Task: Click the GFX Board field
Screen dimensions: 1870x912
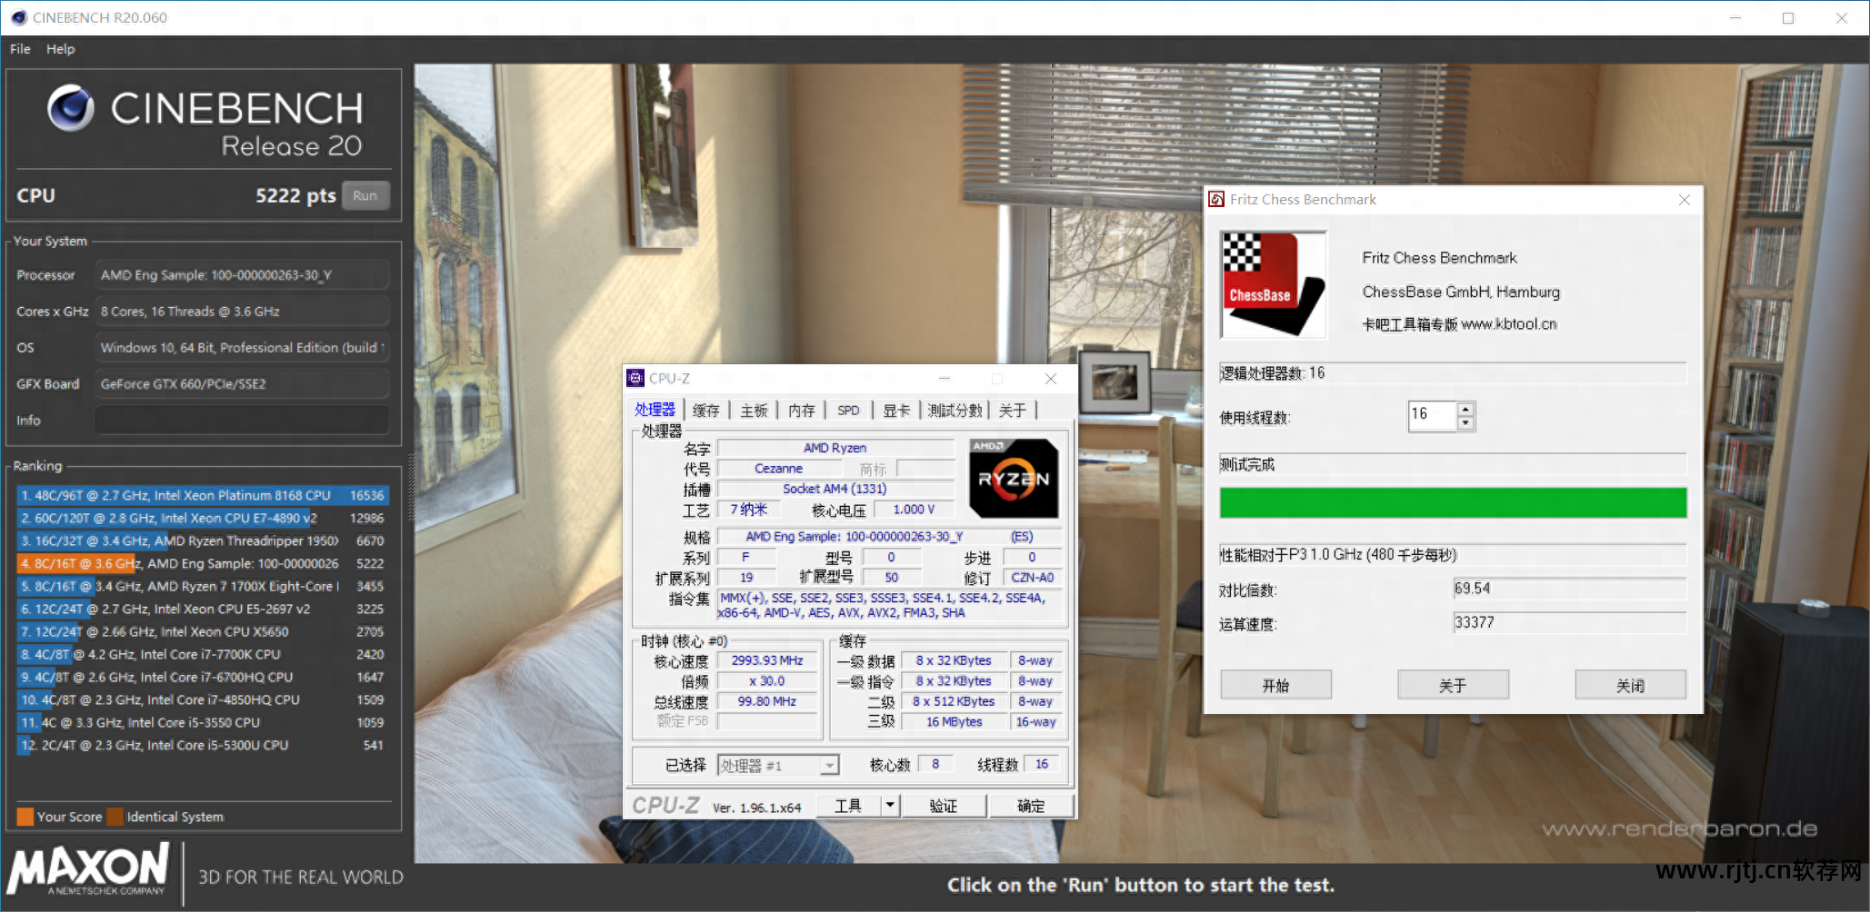Action: click(x=243, y=383)
